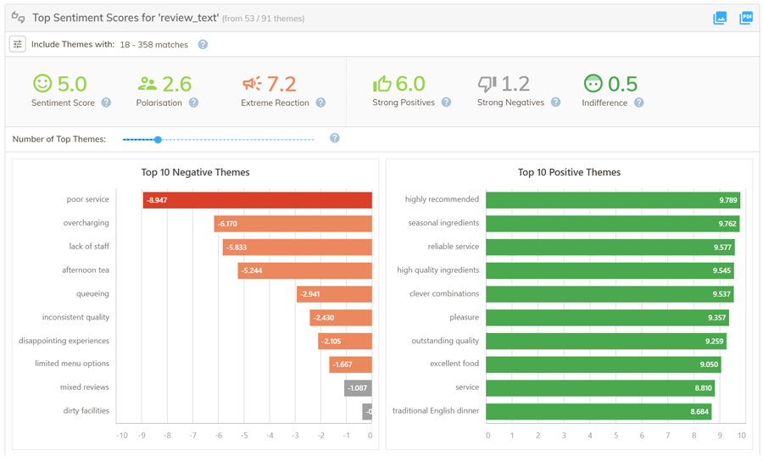Click the slider track right of handle

(x=238, y=140)
